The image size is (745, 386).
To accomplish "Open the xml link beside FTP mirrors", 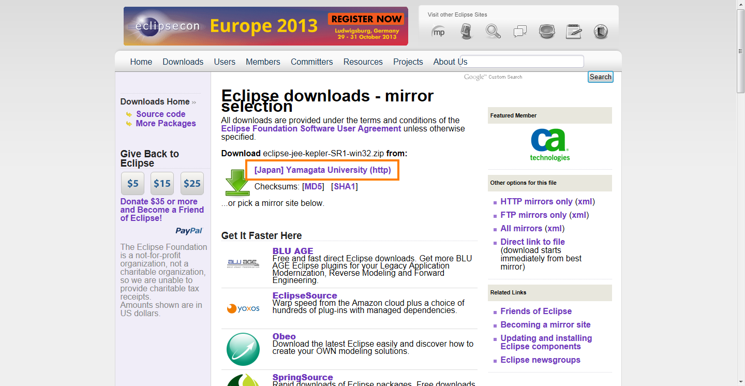I will coord(579,215).
